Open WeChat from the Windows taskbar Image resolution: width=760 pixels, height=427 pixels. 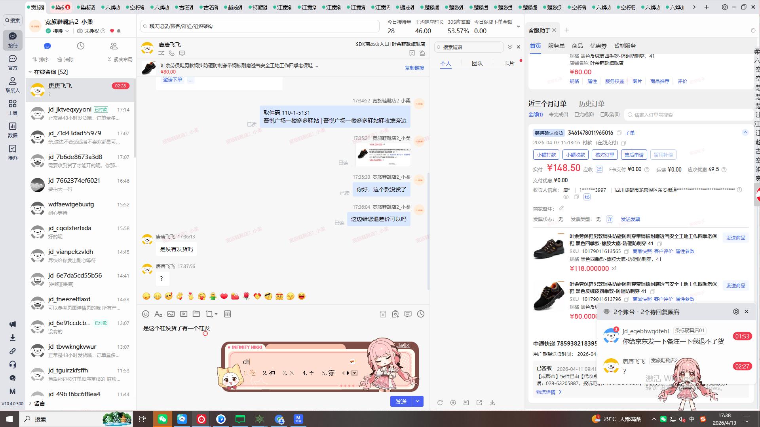click(163, 419)
